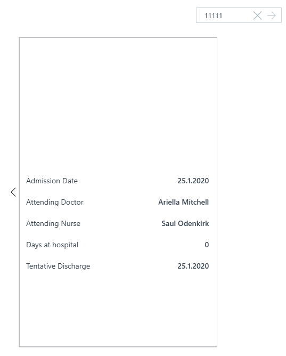Select the Admission Date label
The image size is (286, 356).
[52, 181]
